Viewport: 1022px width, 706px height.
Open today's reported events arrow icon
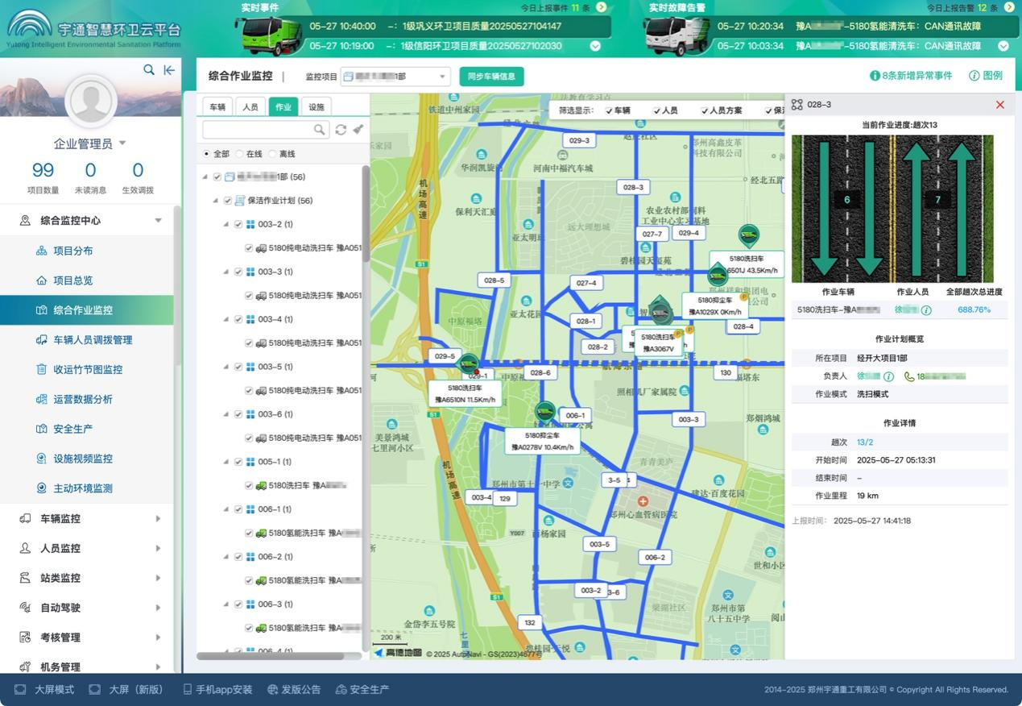point(601,7)
